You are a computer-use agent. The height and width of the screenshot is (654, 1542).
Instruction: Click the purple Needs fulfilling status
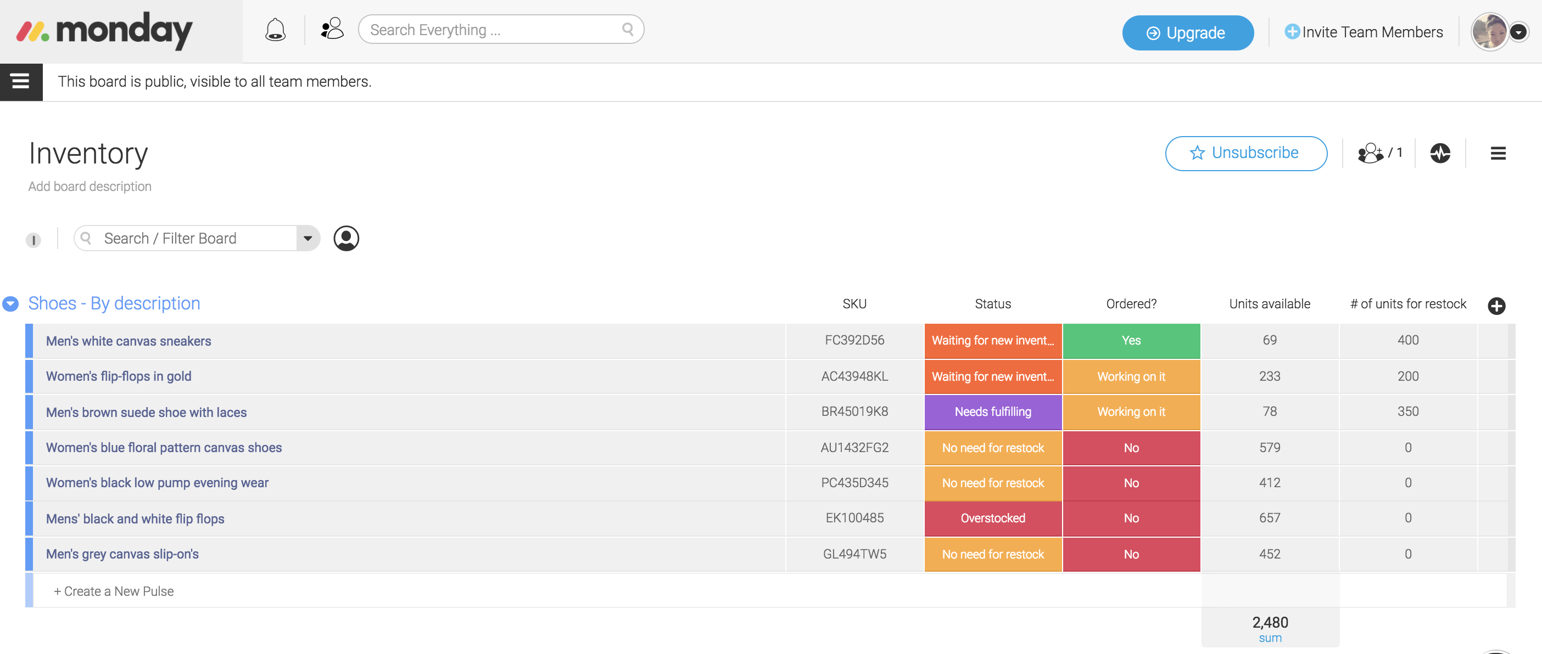click(992, 412)
